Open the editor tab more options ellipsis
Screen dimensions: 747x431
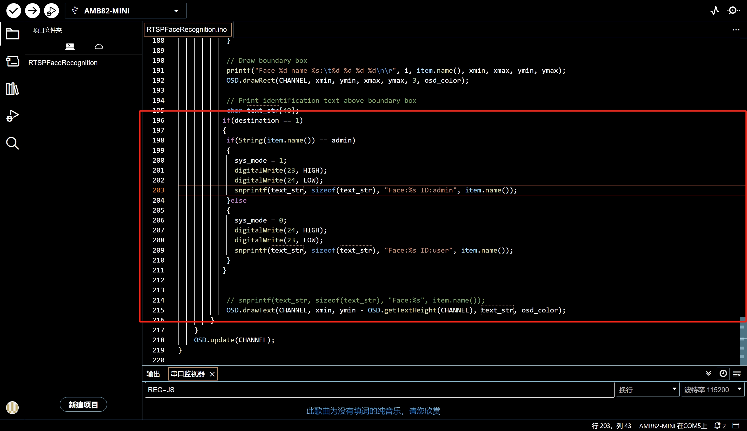(x=736, y=30)
